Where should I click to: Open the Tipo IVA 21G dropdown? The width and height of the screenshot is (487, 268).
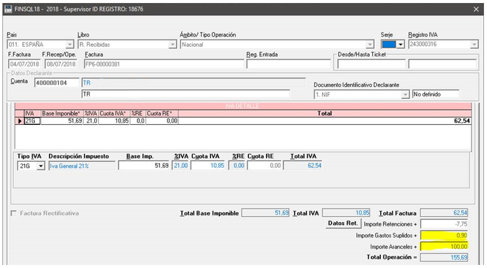[41, 165]
